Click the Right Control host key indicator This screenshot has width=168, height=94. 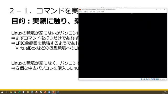pos(162,79)
